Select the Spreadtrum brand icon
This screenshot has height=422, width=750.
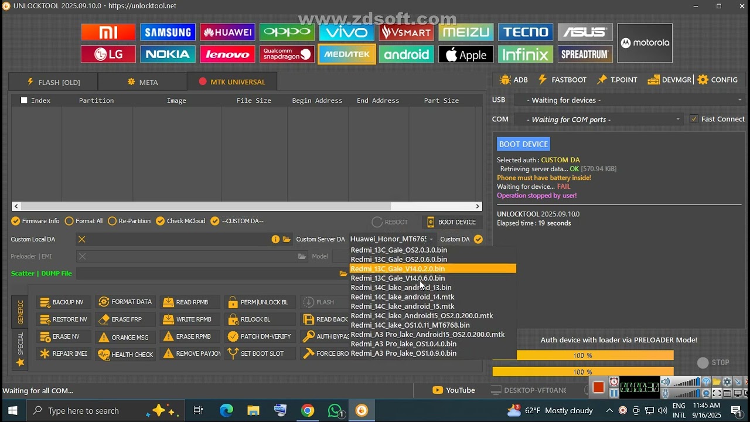[585, 55]
